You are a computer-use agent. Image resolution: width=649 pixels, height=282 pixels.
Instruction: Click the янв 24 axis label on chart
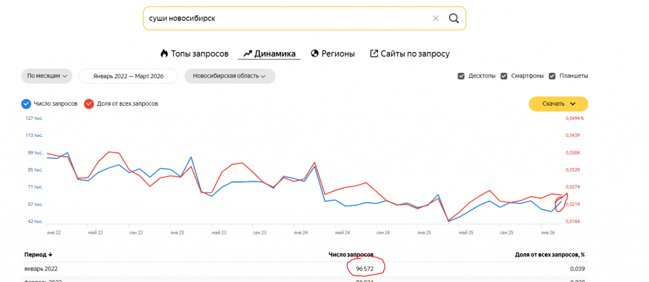(x=301, y=233)
